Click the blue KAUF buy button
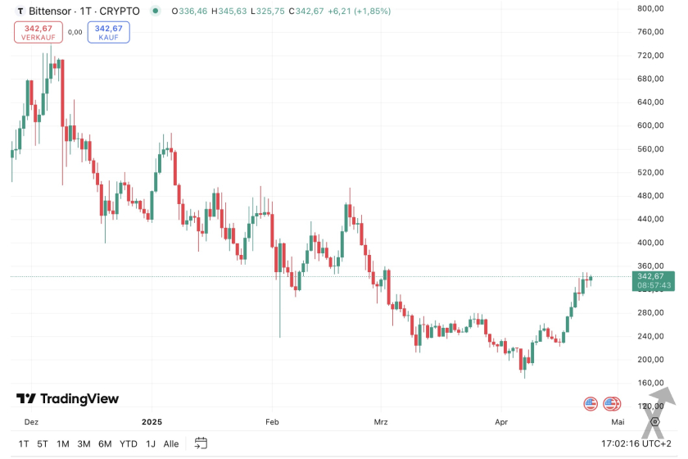This screenshot has height=459, width=688. (x=108, y=32)
